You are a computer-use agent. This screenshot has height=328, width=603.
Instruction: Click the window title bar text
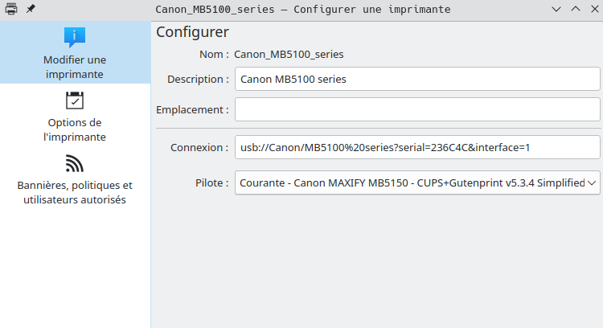pos(302,9)
